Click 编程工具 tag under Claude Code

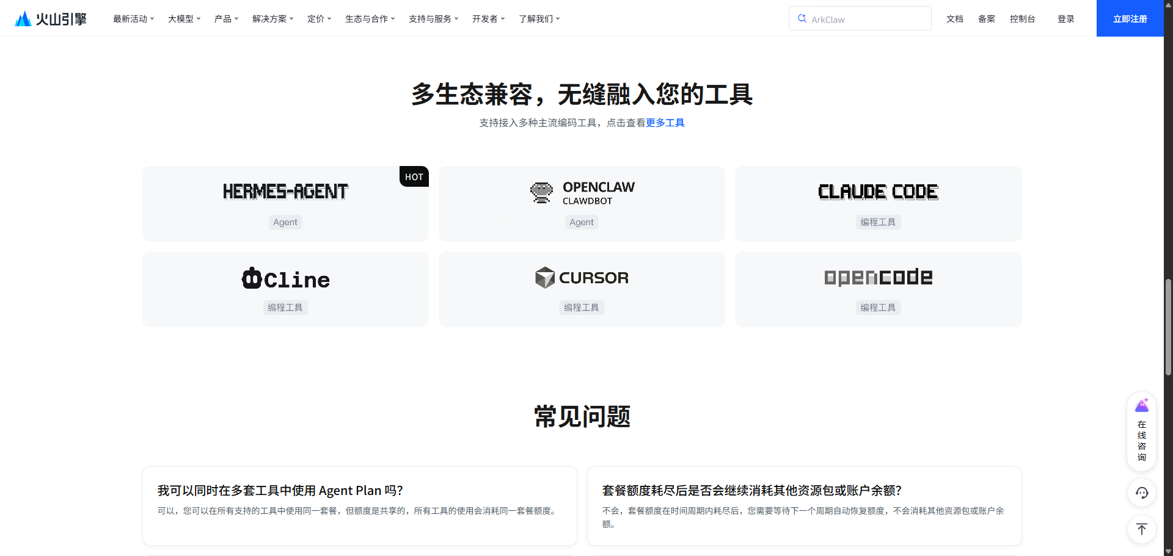coord(878,222)
